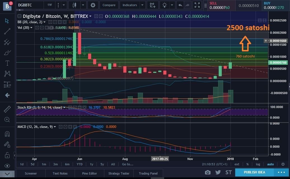Click PUBLISH IDEA button
This screenshot has height=179, width=290.
pyautogui.click(x=254, y=172)
